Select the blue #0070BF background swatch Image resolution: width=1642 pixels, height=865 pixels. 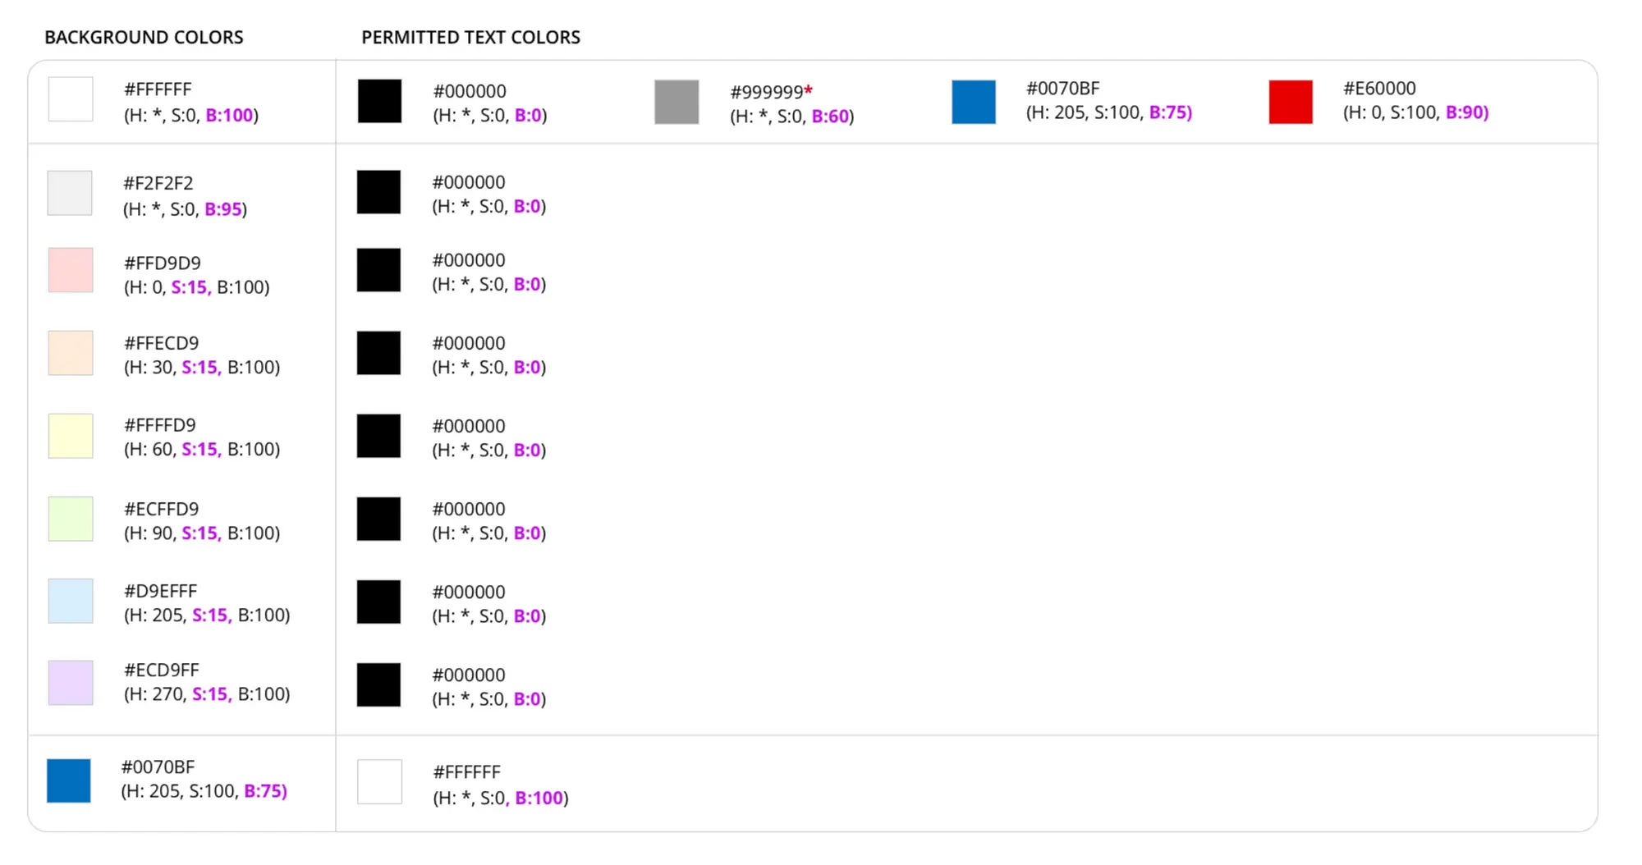coord(69,780)
